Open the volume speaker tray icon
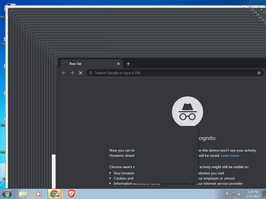266x199 pixels. (240, 194)
